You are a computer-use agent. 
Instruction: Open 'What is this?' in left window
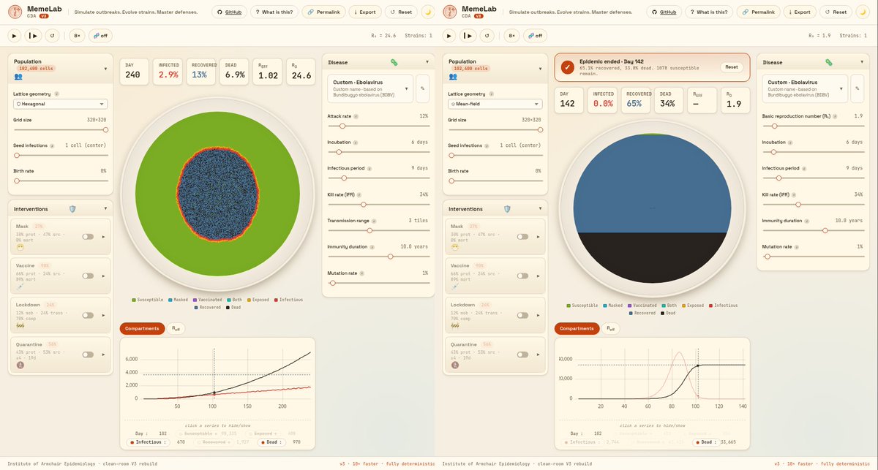coord(274,12)
